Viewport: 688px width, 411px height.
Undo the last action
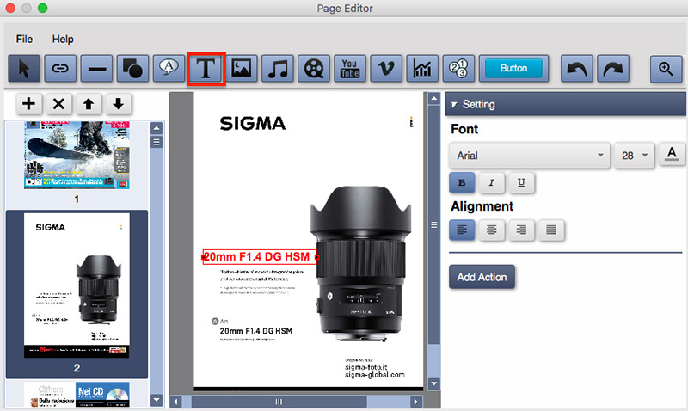577,69
